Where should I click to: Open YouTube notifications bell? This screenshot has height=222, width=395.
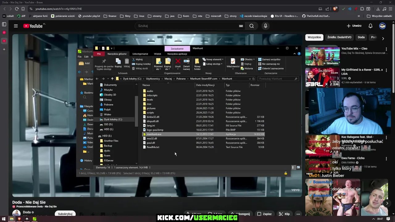[x=370, y=26]
